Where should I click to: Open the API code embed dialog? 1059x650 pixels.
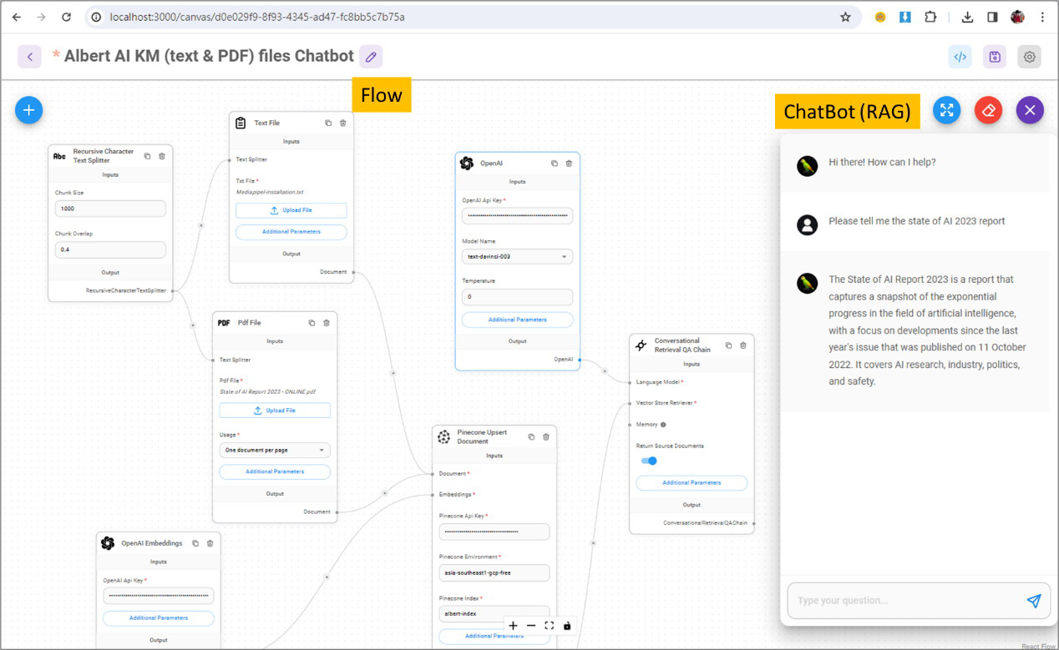click(960, 57)
